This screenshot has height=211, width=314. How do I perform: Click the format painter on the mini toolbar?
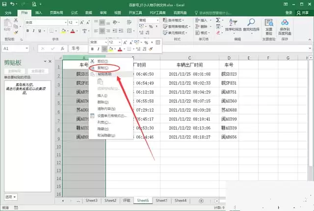pos(151,49)
